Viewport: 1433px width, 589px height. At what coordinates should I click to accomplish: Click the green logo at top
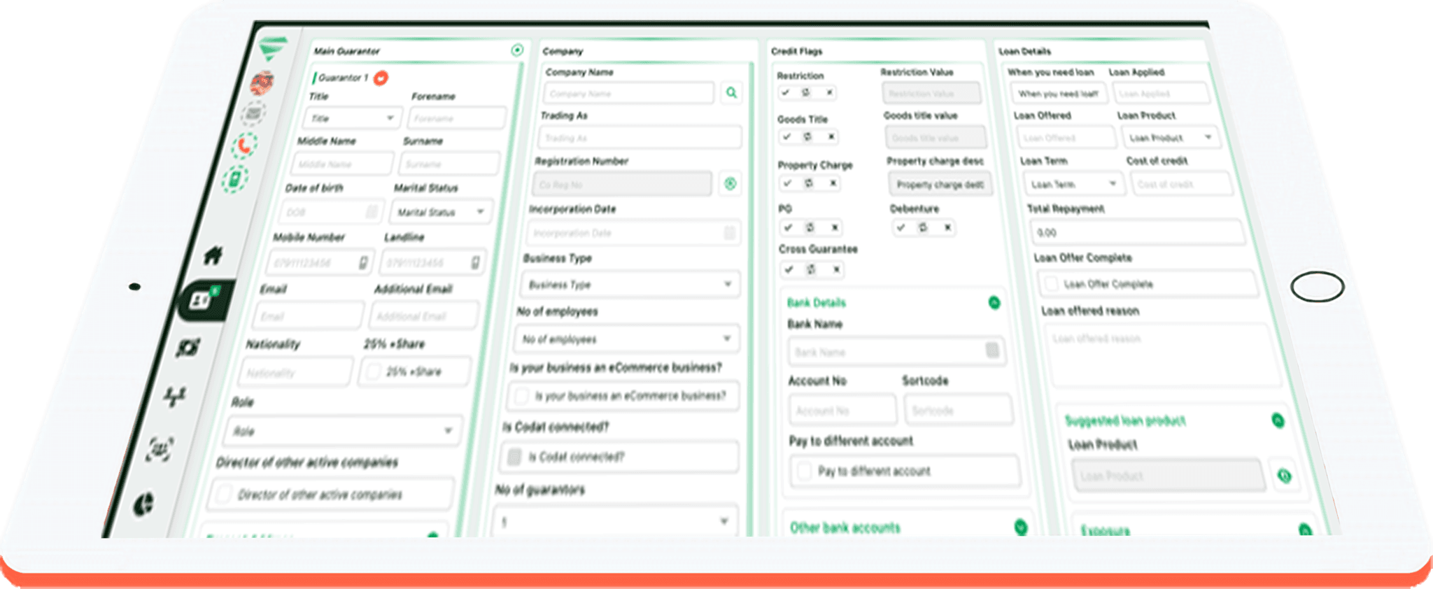(x=272, y=48)
